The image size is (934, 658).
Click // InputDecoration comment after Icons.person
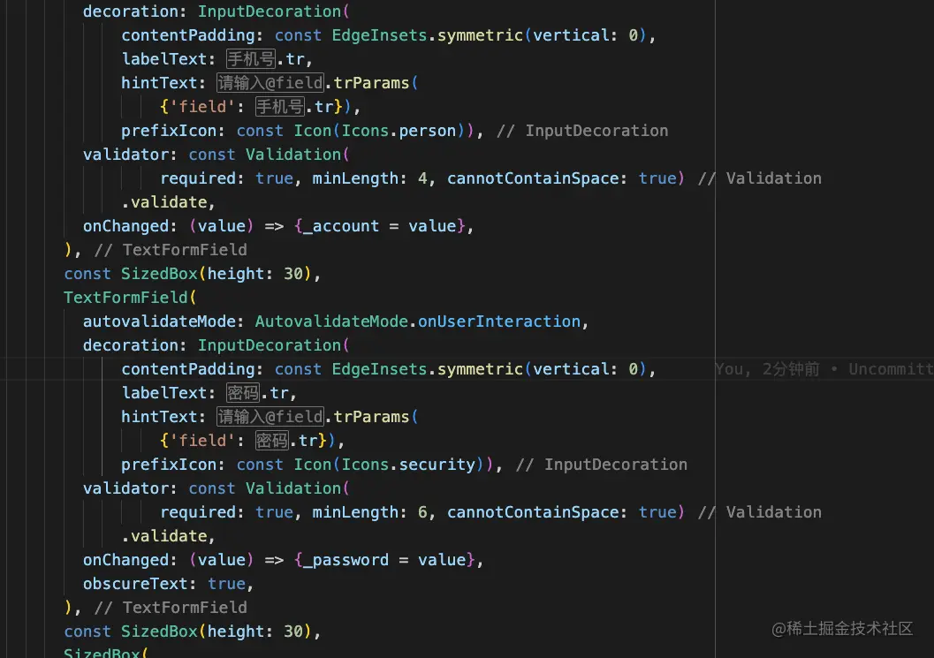click(582, 131)
